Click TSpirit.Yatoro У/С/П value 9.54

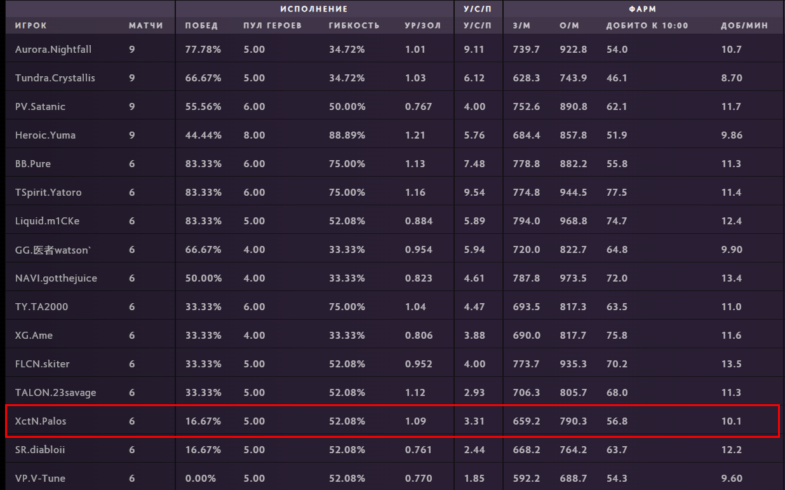click(474, 192)
